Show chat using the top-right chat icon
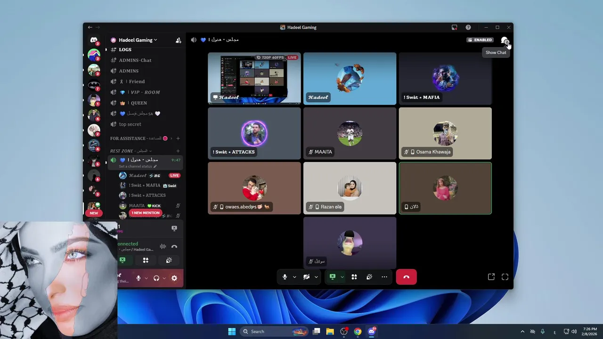This screenshot has width=603, height=339. pyautogui.click(x=505, y=40)
